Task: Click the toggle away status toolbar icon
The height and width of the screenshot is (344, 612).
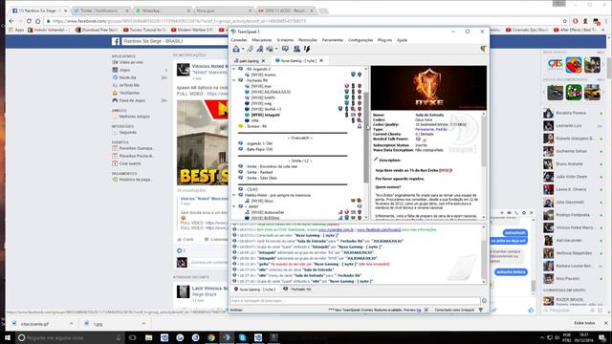Action: [x=259, y=49]
